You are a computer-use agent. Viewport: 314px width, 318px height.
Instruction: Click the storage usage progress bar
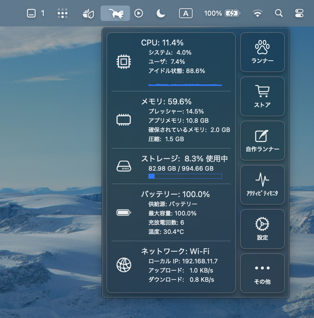(x=185, y=176)
